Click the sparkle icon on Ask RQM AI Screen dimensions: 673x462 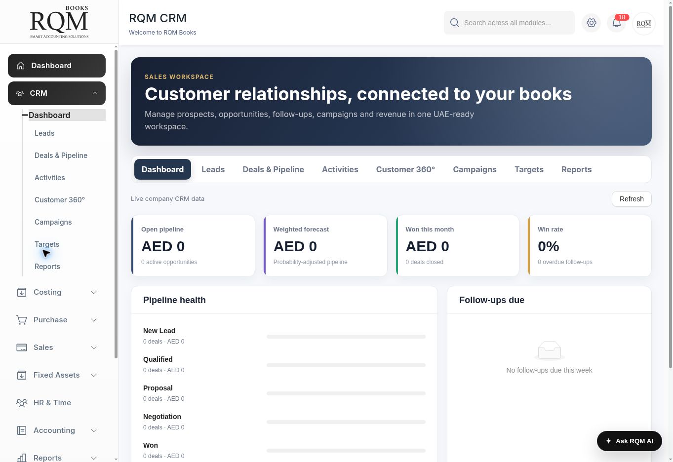tap(608, 441)
